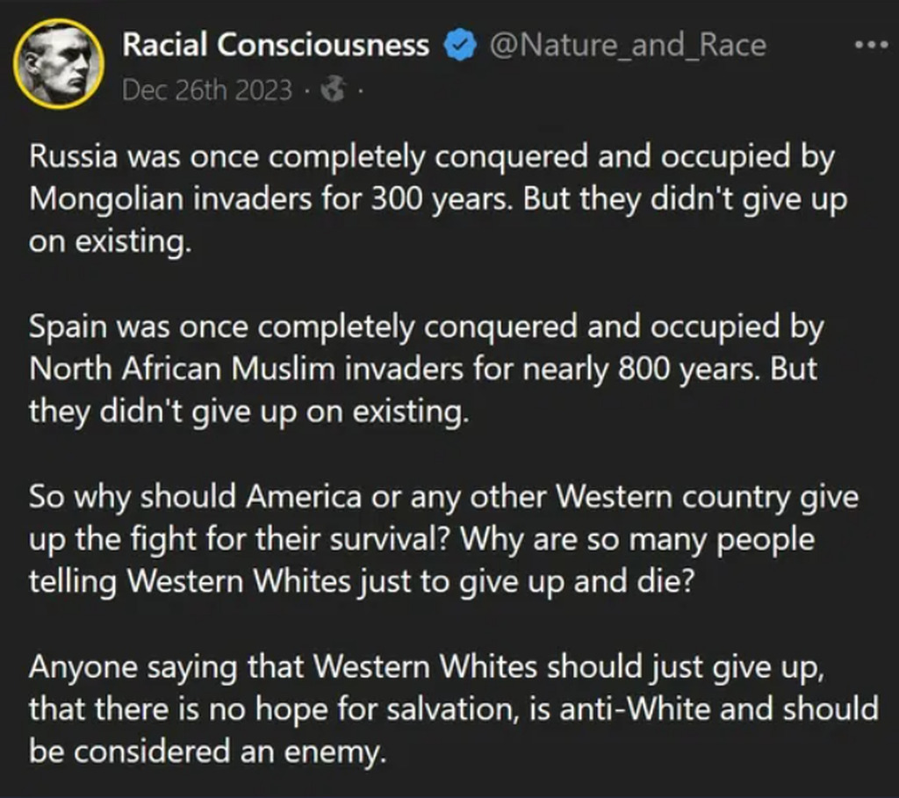
Task: Open the "Racial Consciousness" display name link
Action: point(276,45)
